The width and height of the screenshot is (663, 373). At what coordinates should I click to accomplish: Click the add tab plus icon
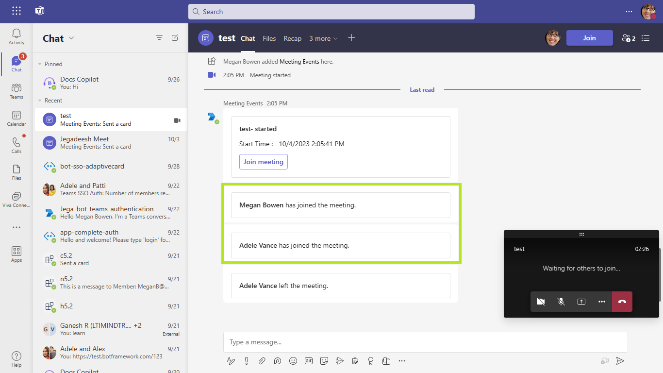[x=352, y=38]
